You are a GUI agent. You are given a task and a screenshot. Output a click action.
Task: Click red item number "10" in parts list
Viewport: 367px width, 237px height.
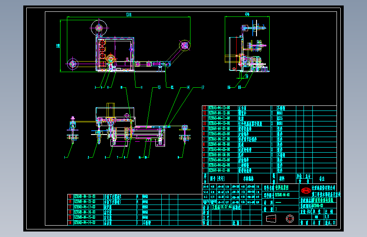click(204, 124)
